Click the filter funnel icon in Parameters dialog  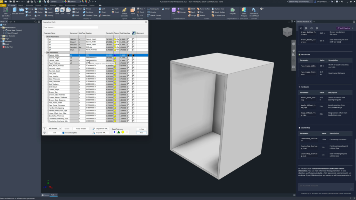pos(44,128)
